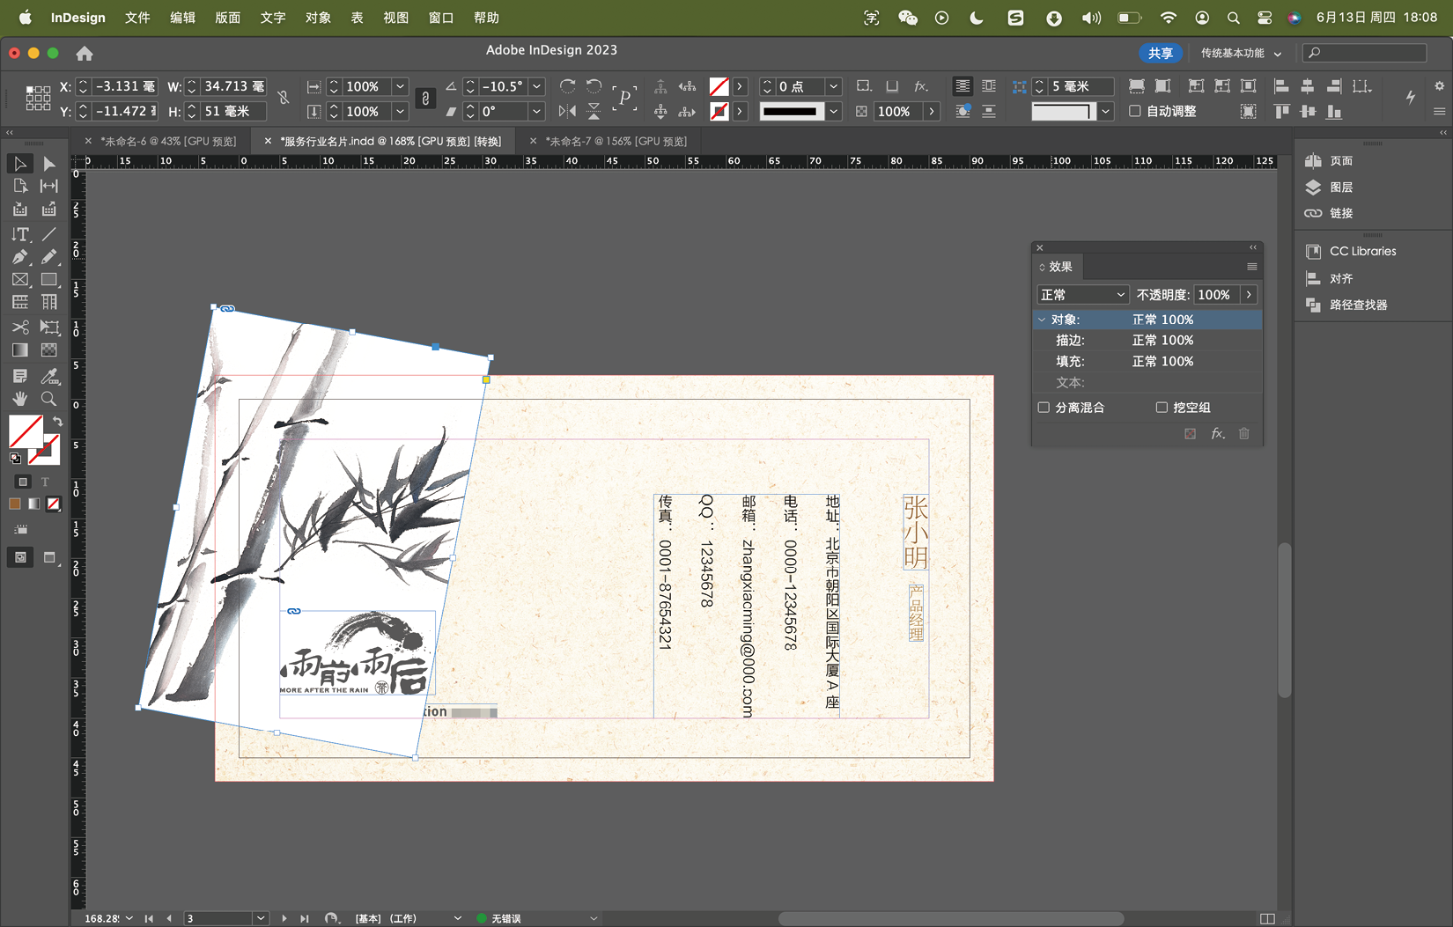This screenshot has width=1453, height=927.
Task: Switch to the 未命名-7 document tab
Action: 615,141
